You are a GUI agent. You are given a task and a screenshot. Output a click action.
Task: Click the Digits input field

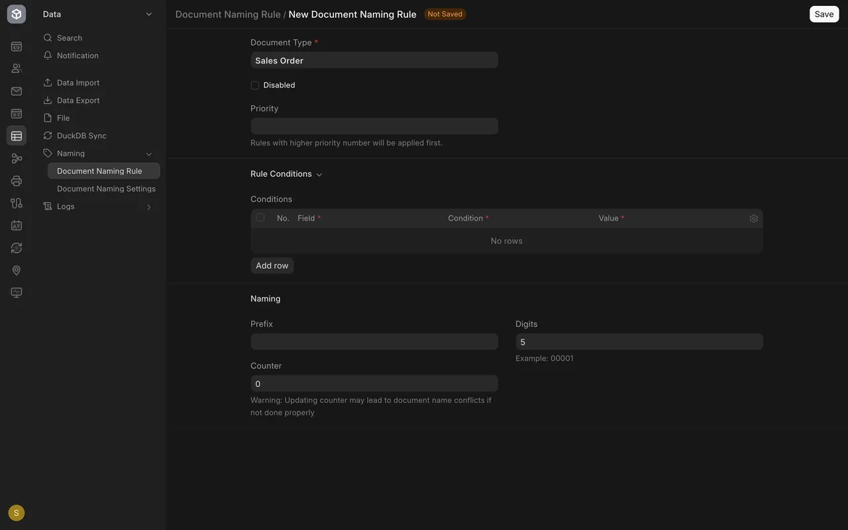(x=639, y=342)
